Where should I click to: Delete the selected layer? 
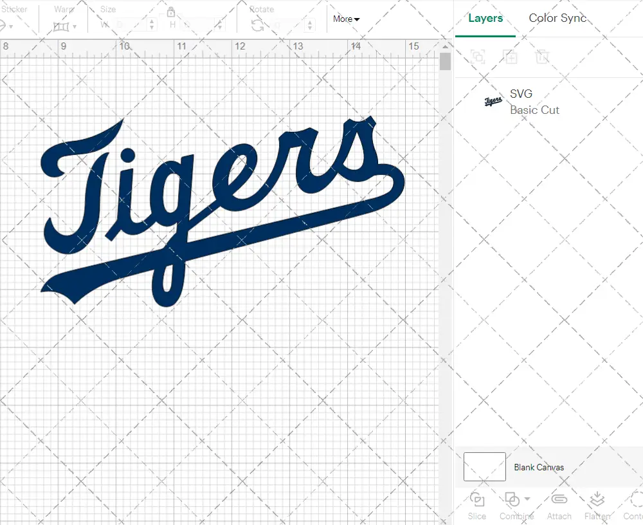click(x=542, y=57)
